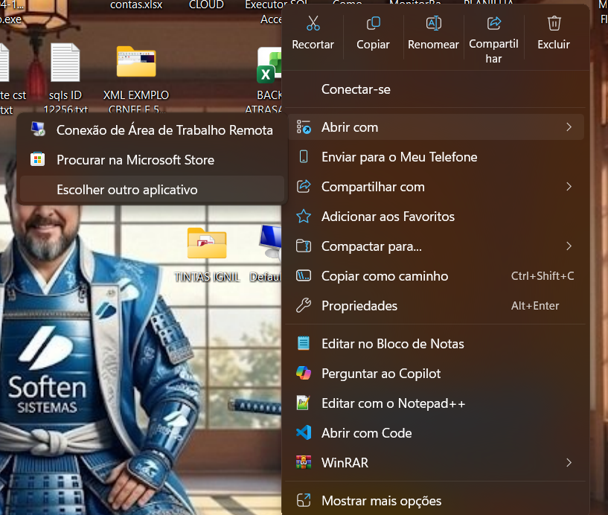Click the Excluir trash icon
This screenshot has width=608, height=515.
[554, 23]
